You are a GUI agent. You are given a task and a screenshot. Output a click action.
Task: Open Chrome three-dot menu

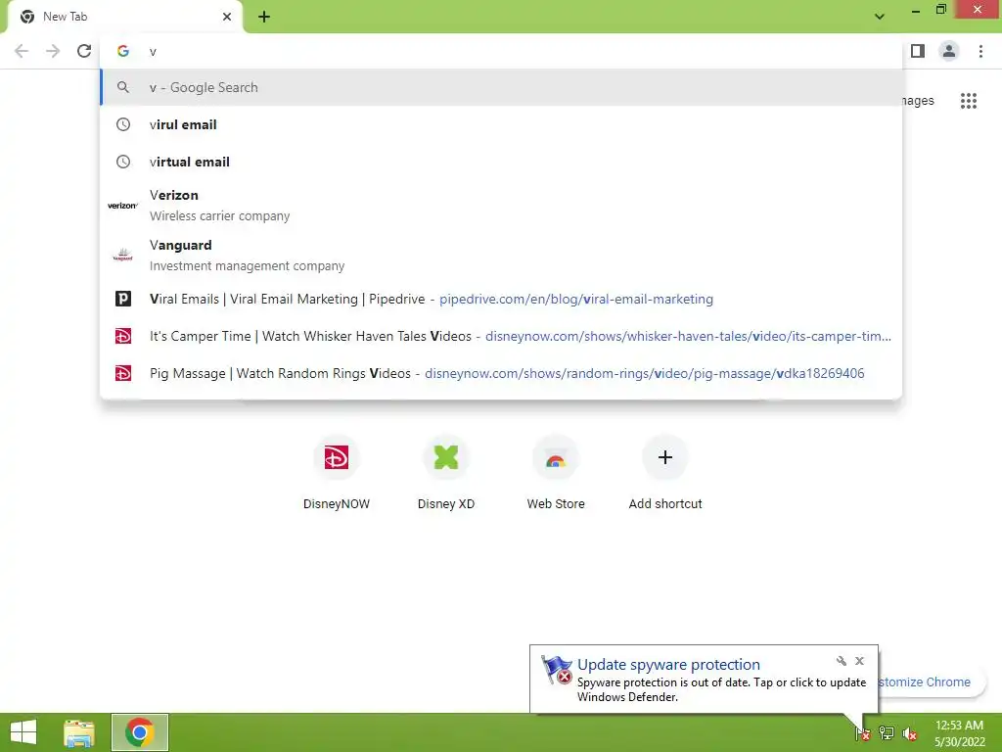point(980,51)
